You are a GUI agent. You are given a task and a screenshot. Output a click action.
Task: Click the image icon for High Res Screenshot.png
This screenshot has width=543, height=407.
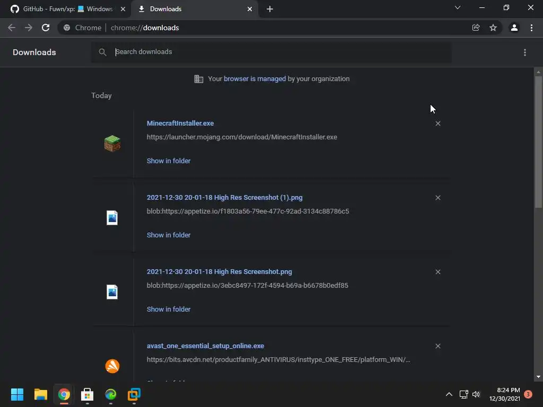(112, 292)
